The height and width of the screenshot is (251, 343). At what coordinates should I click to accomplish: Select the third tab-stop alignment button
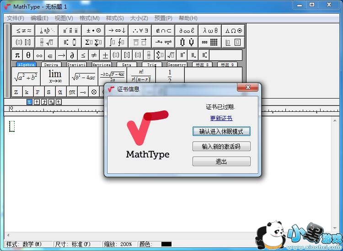pos(44,102)
